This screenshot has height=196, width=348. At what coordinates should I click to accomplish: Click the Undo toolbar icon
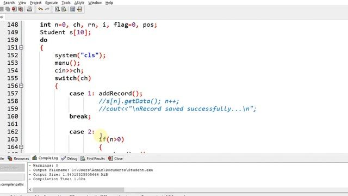40,9
